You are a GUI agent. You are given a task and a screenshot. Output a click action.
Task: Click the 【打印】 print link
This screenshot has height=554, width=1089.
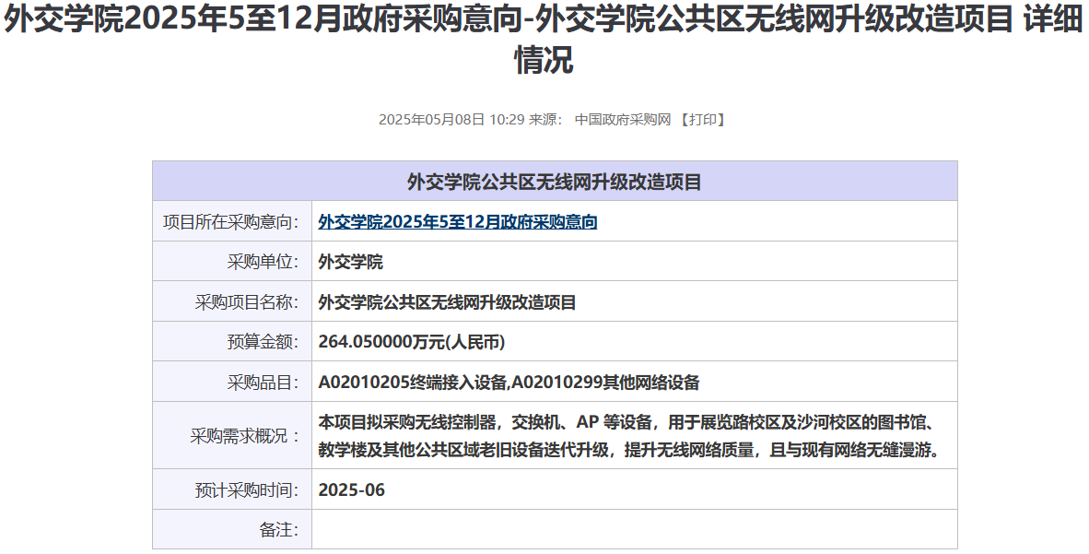tap(702, 120)
